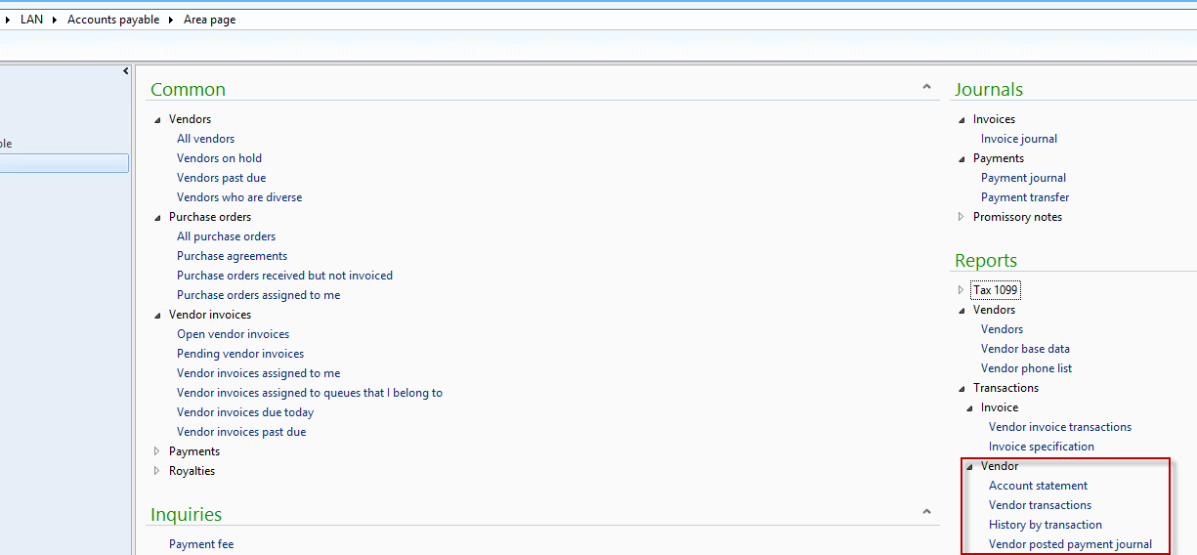Open Vendors on hold

tap(219, 158)
